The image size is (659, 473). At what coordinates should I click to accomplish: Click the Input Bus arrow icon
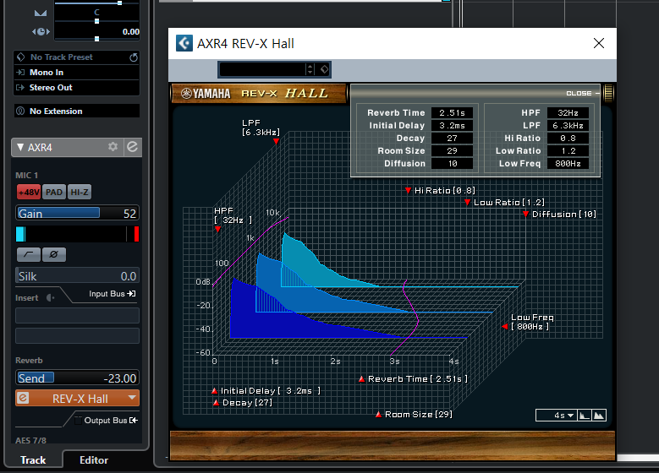132,294
